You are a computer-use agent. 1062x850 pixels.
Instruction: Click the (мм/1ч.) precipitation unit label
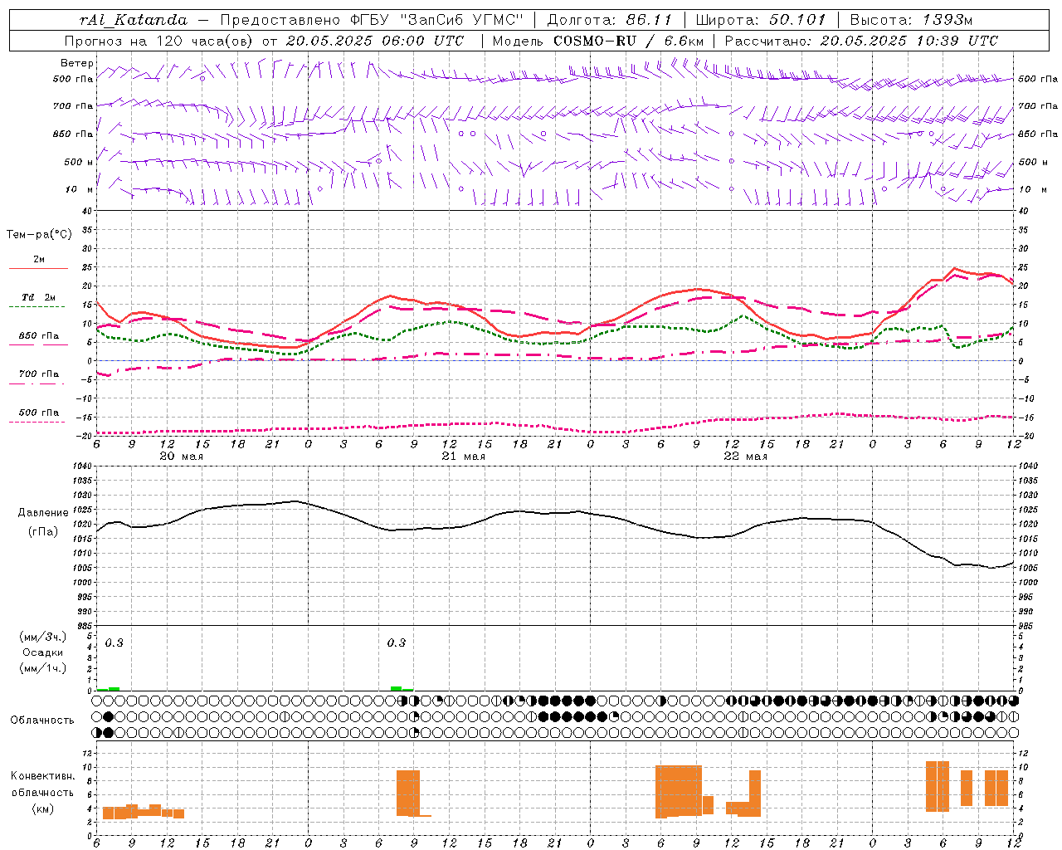[43, 668]
